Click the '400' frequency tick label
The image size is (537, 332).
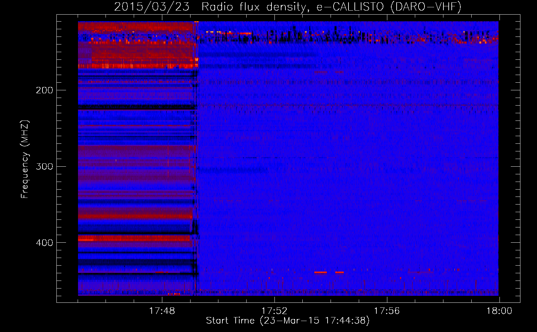pos(44,243)
